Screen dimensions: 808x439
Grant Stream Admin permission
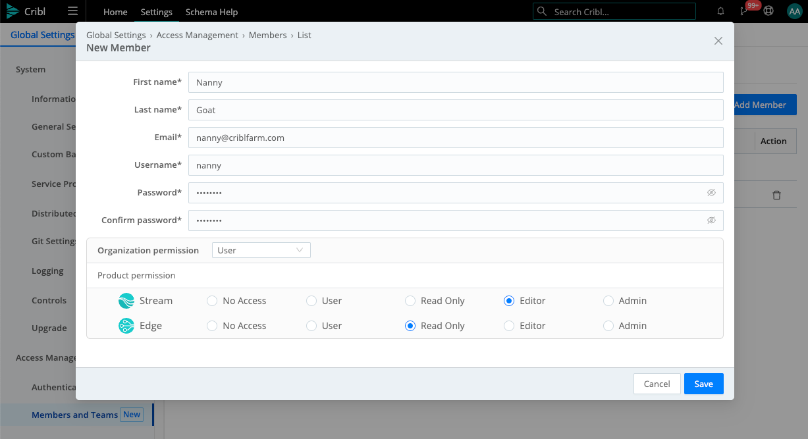point(608,300)
